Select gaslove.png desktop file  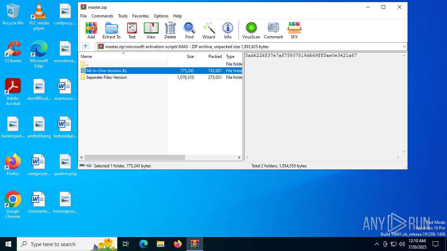click(65, 165)
